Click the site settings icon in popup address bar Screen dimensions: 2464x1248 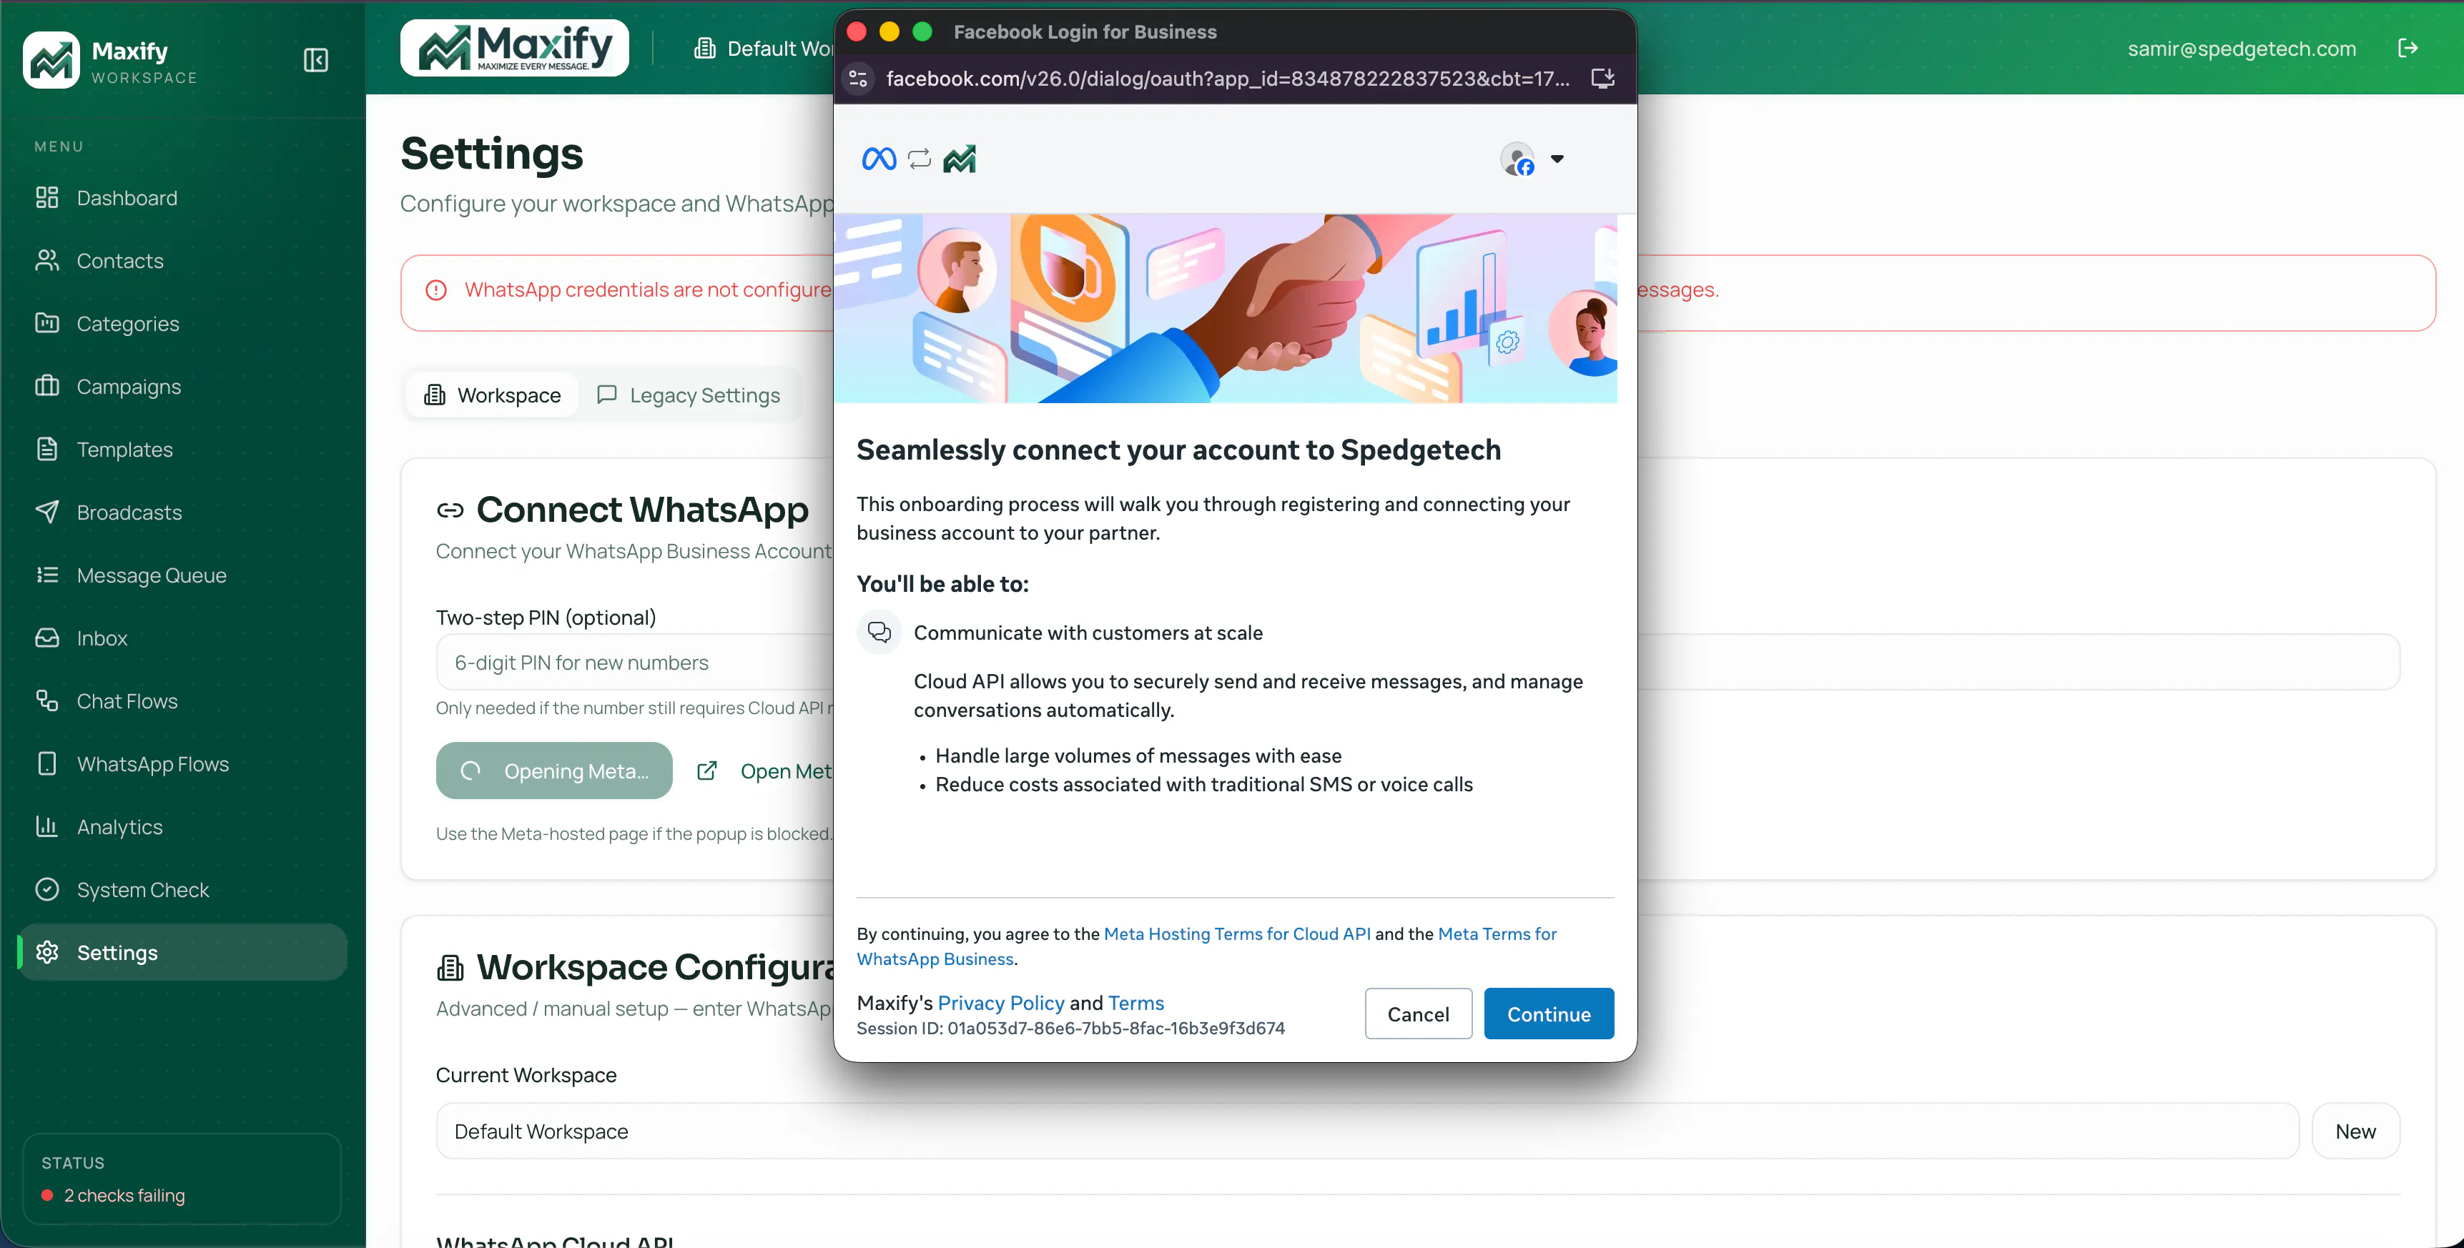[x=858, y=79]
